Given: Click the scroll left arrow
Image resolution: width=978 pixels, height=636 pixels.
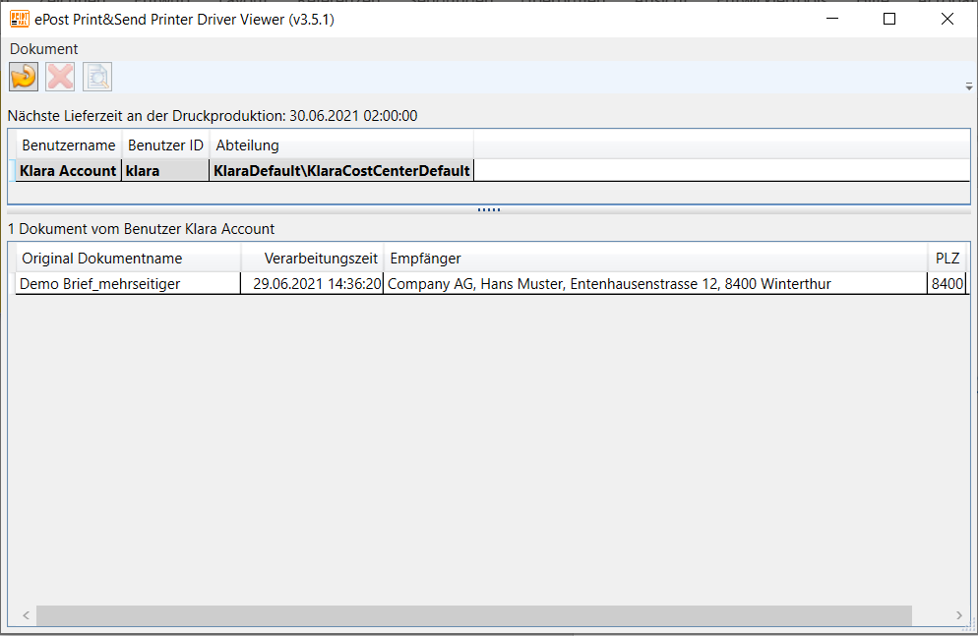Looking at the screenshot, I should click(27, 615).
